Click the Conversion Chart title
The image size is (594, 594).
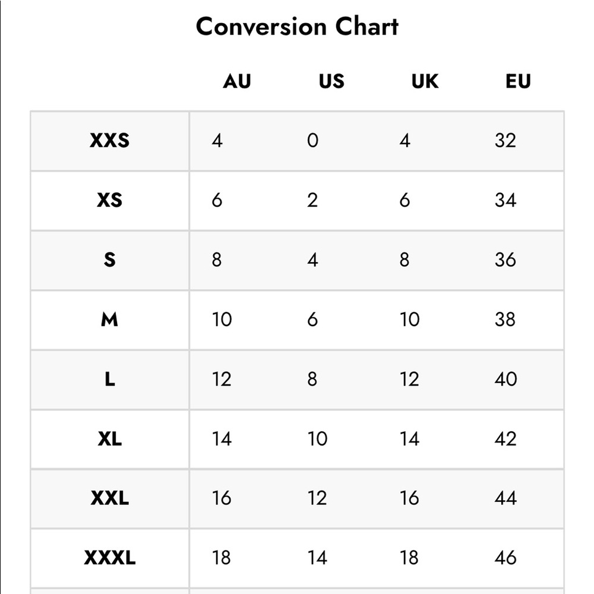(297, 27)
